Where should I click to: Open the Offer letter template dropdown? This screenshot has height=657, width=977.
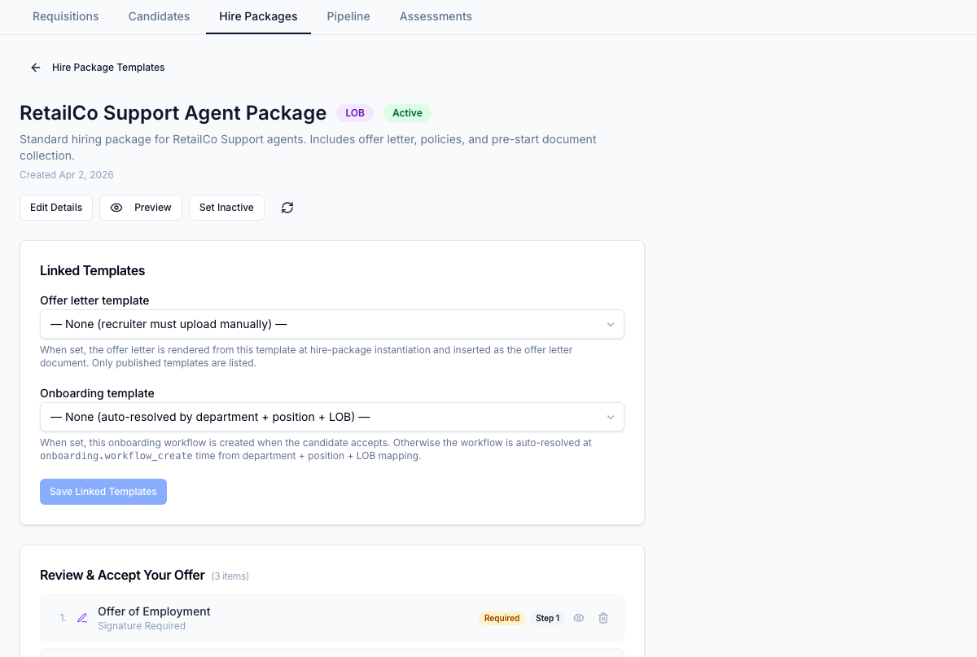click(332, 324)
